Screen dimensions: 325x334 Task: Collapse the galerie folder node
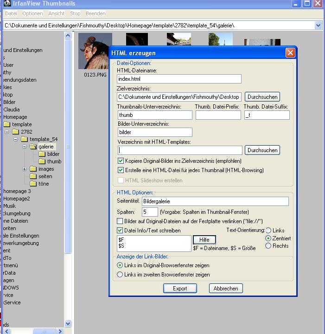[24, 147]
